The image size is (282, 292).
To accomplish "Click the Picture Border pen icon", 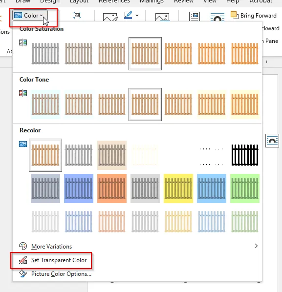I will click(128, 15).
